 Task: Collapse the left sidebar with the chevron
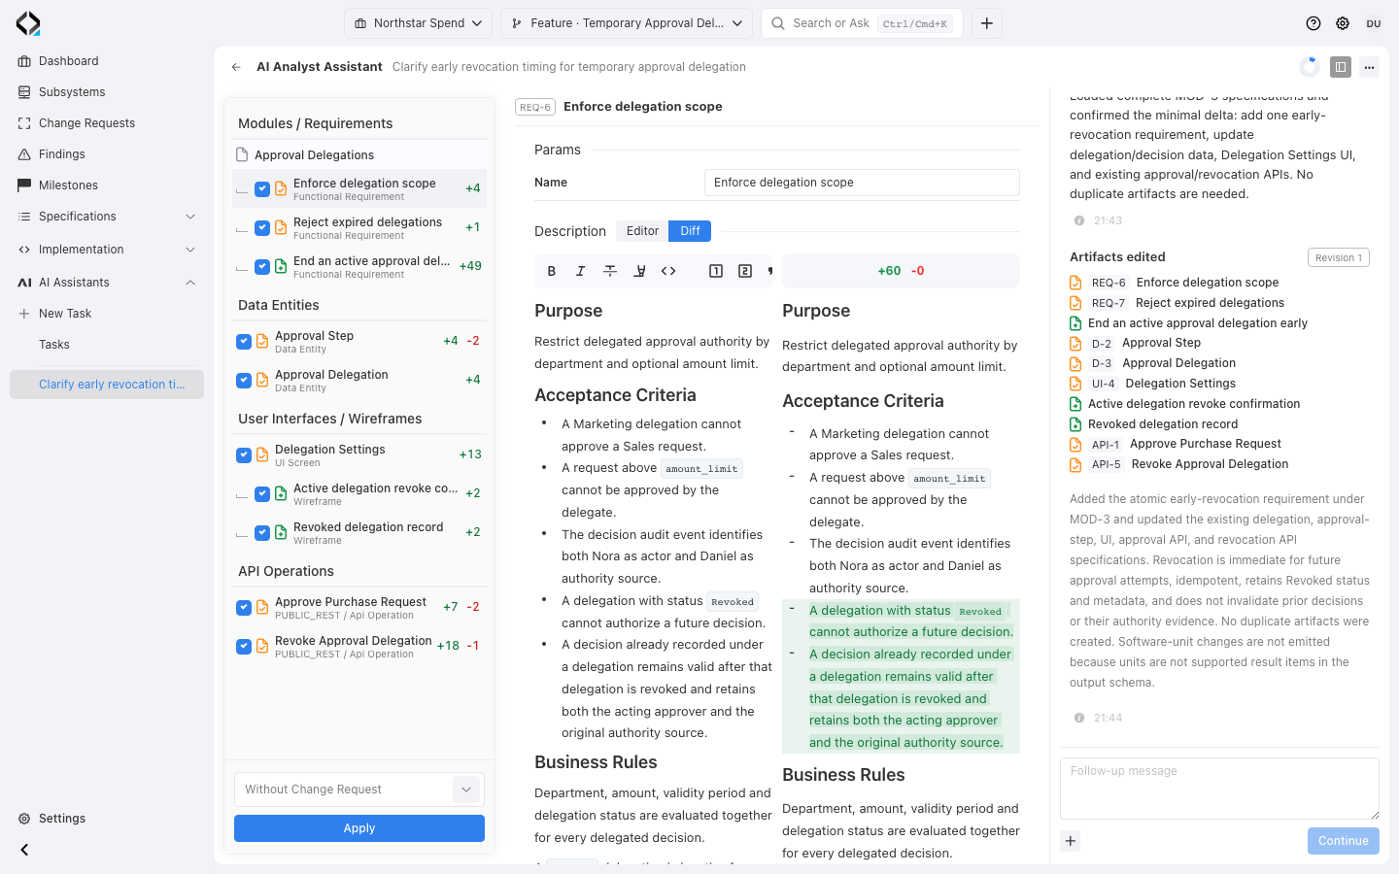point(24,850)
